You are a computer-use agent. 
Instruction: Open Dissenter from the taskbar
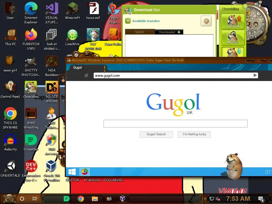pyautogui.click(x=66, y=199)
